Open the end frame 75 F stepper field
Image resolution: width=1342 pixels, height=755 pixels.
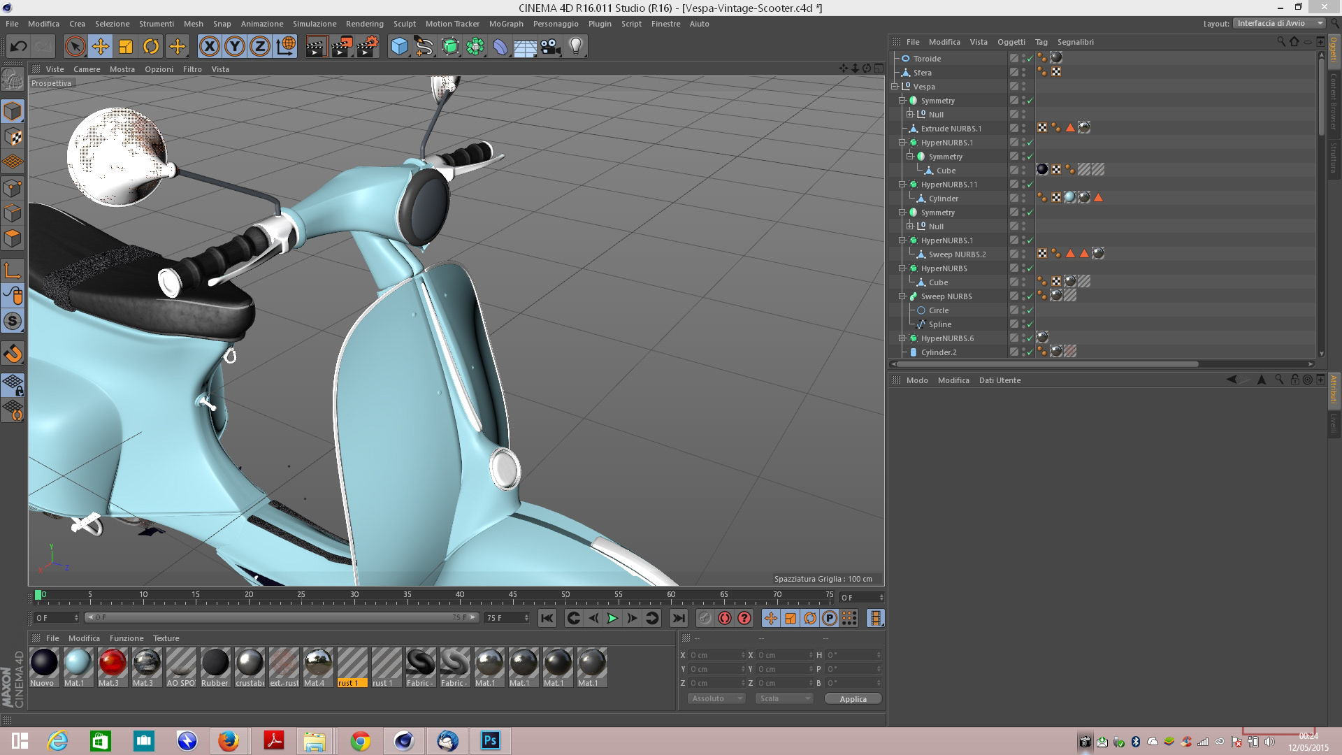tap(508, 618)
